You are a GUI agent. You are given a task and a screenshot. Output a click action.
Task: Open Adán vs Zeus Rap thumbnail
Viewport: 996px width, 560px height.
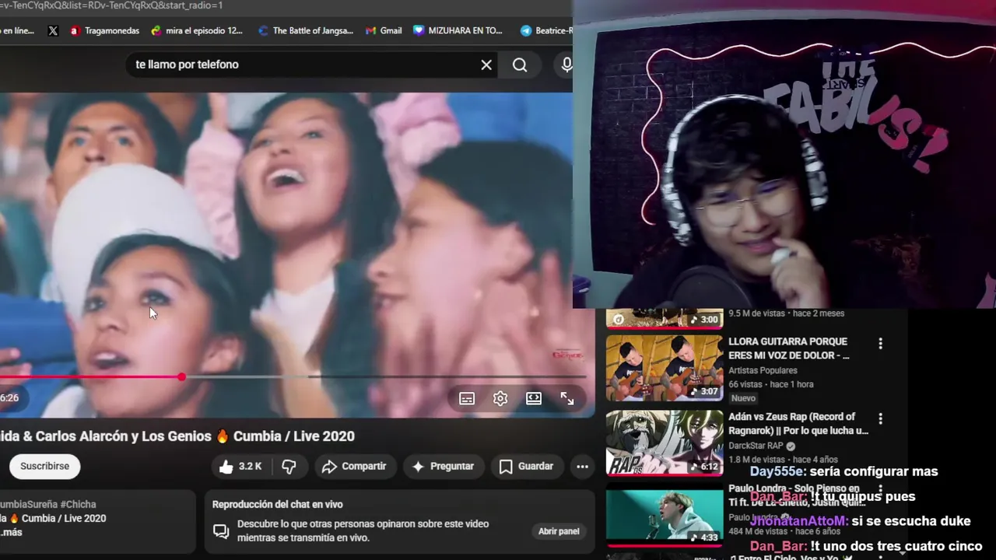pos(665,443)
